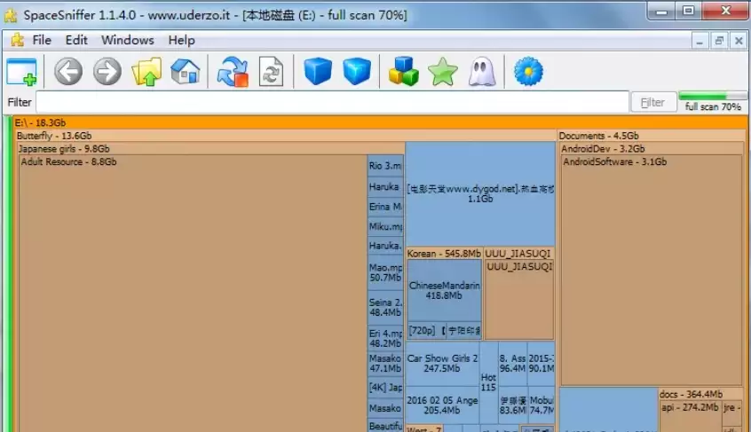
Task: Click inside the Filter text field
Action: pos(332,102)
